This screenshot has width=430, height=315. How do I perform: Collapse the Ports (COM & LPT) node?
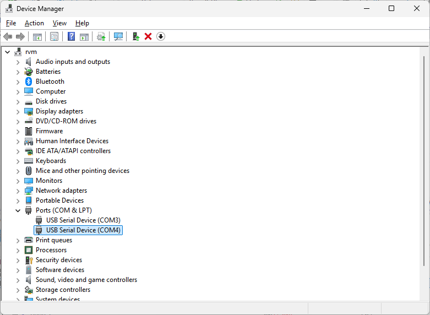click(18, 210)
